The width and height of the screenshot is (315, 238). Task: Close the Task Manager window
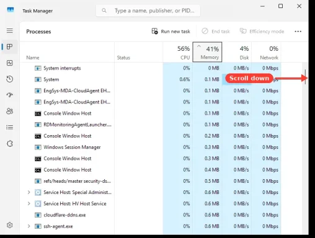[299, 6]
